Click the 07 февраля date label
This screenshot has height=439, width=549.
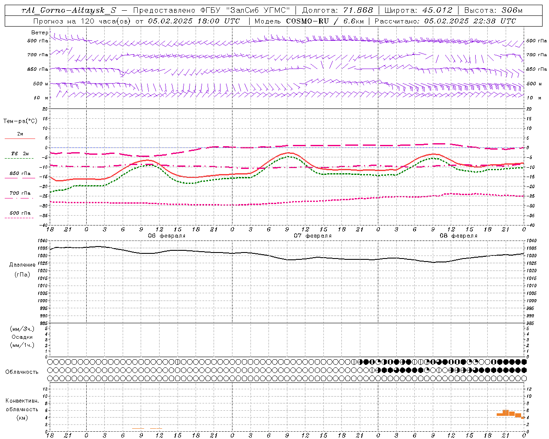click(313, 236)
